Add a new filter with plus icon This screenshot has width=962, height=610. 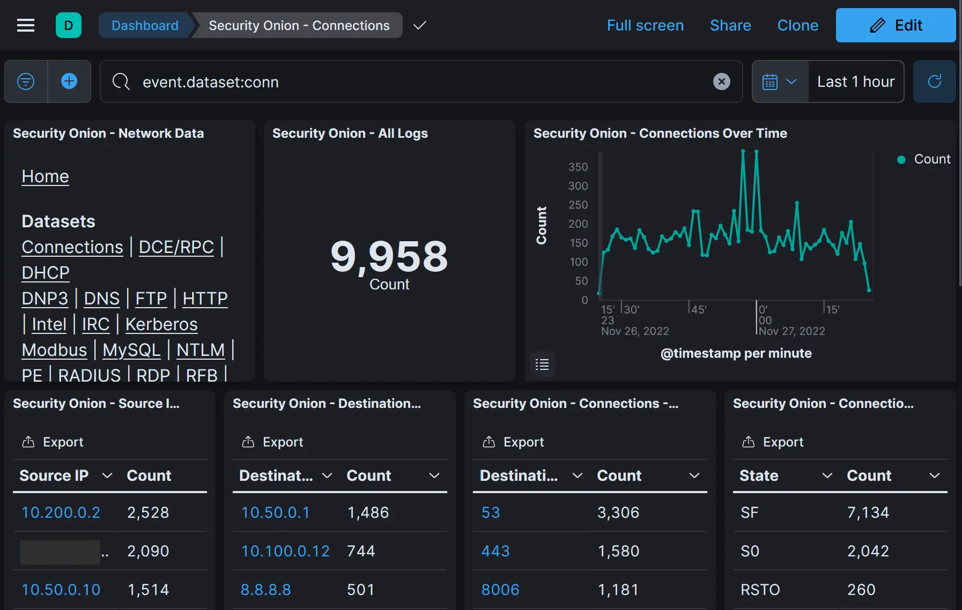[69, 81]
